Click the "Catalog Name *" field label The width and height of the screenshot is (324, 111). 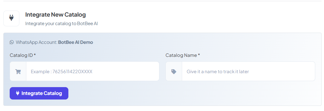tap(183, 55)
